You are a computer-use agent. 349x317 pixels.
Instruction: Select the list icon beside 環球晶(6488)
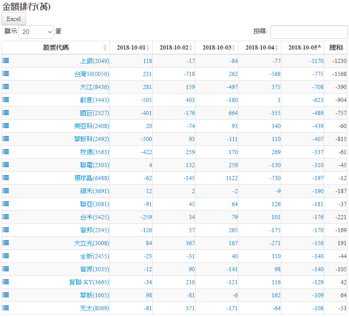[x=6, y=178]
